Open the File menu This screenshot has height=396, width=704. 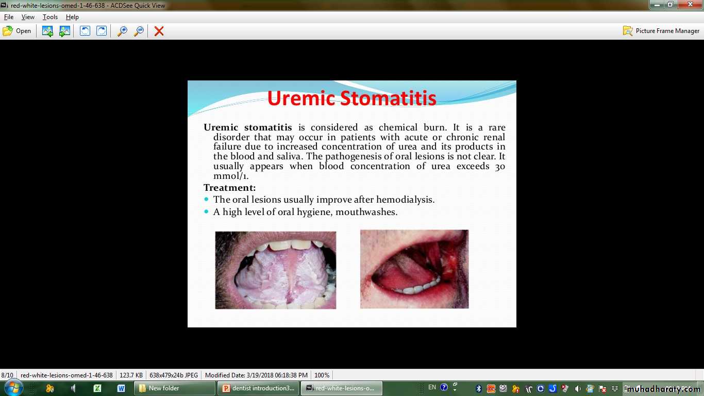pos(9,17)
